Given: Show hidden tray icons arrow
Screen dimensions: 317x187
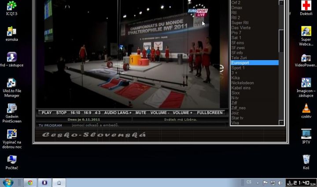Looking at the screenshot, I should coord(258,183).
